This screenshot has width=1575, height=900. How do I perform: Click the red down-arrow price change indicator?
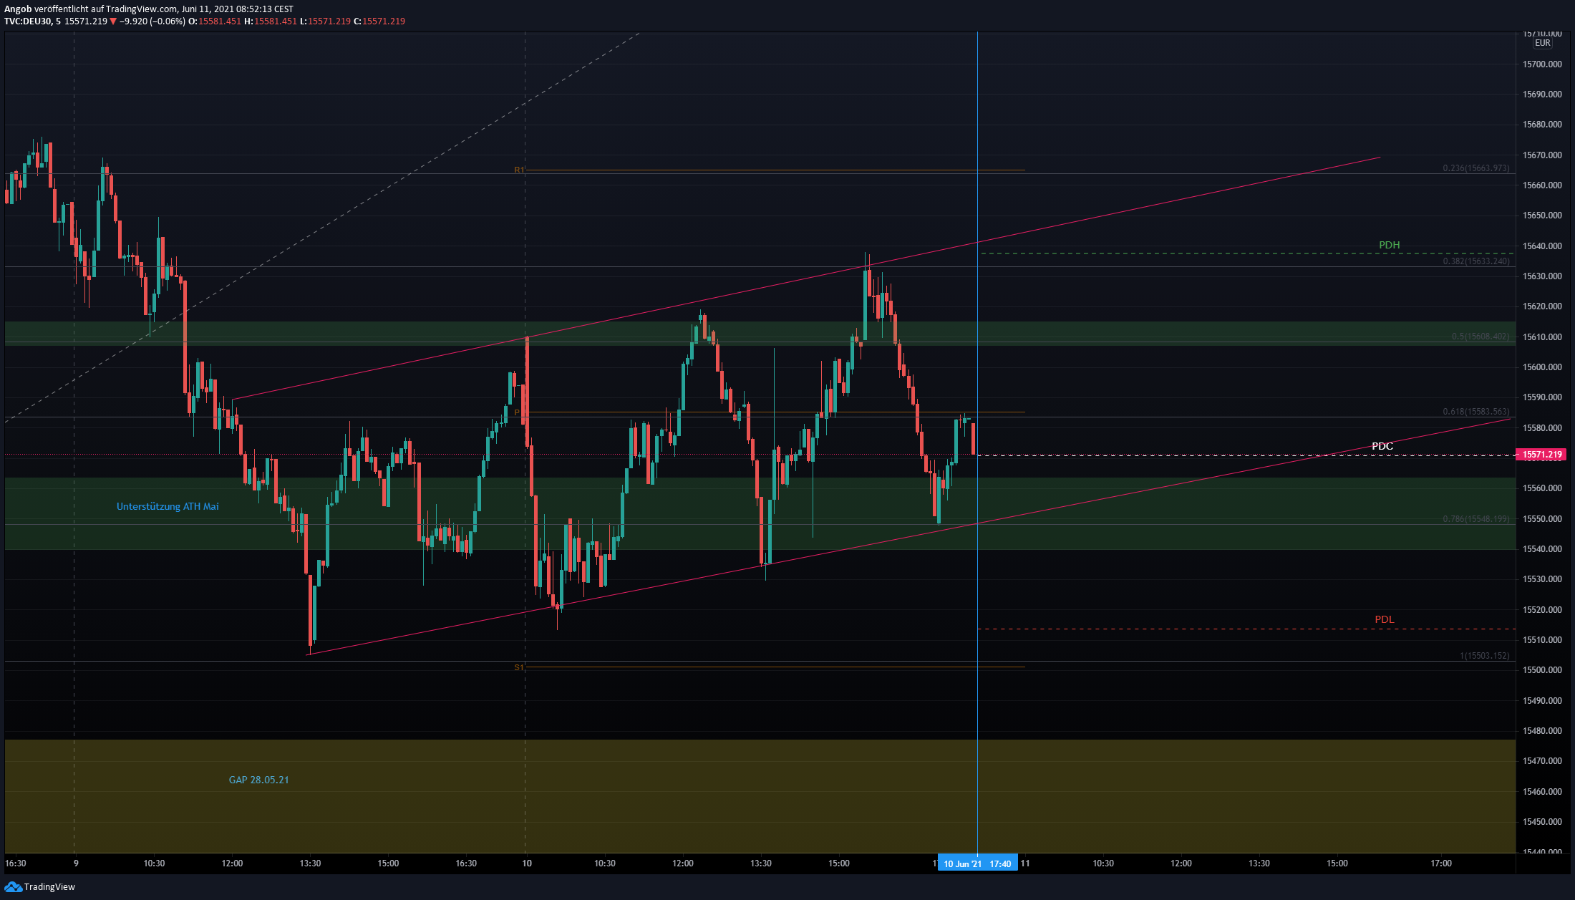[113, 21]
